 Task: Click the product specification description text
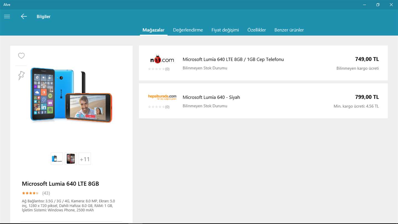coord(68,205)
